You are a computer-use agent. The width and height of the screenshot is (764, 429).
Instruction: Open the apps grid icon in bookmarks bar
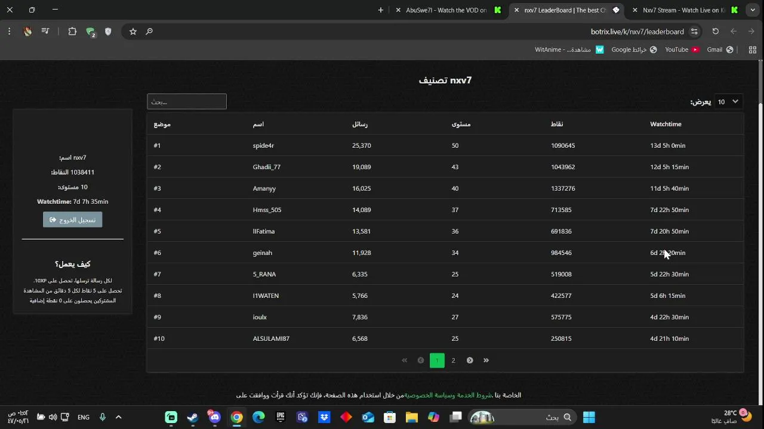click(752, 49)
